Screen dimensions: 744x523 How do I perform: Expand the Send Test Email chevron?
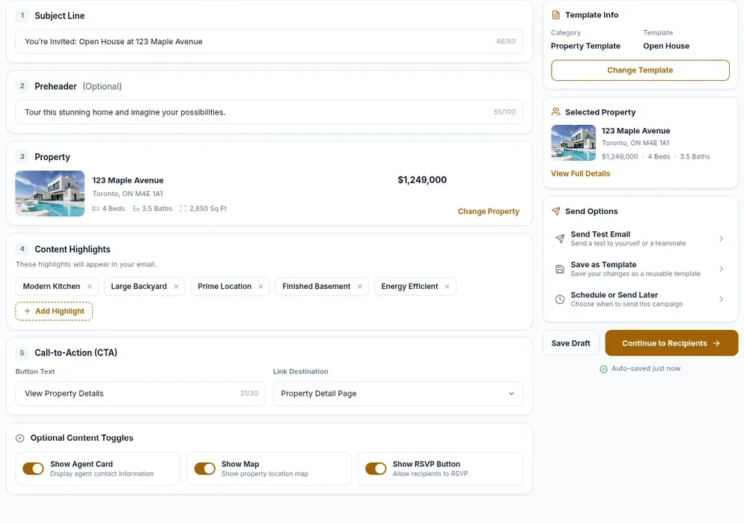722,239
